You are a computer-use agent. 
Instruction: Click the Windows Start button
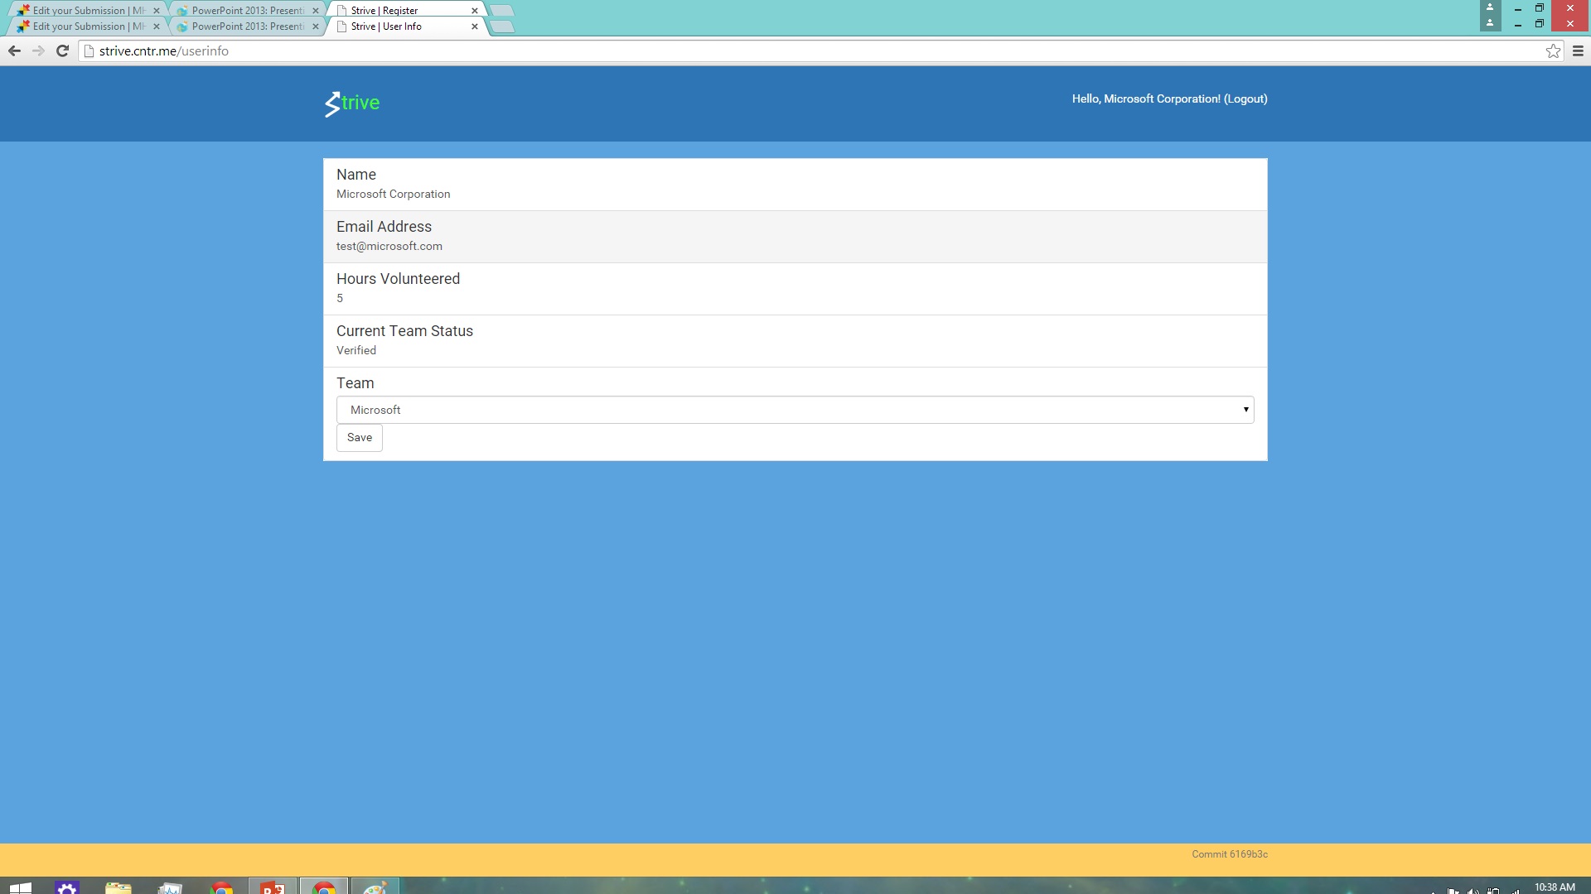[21, 887]
